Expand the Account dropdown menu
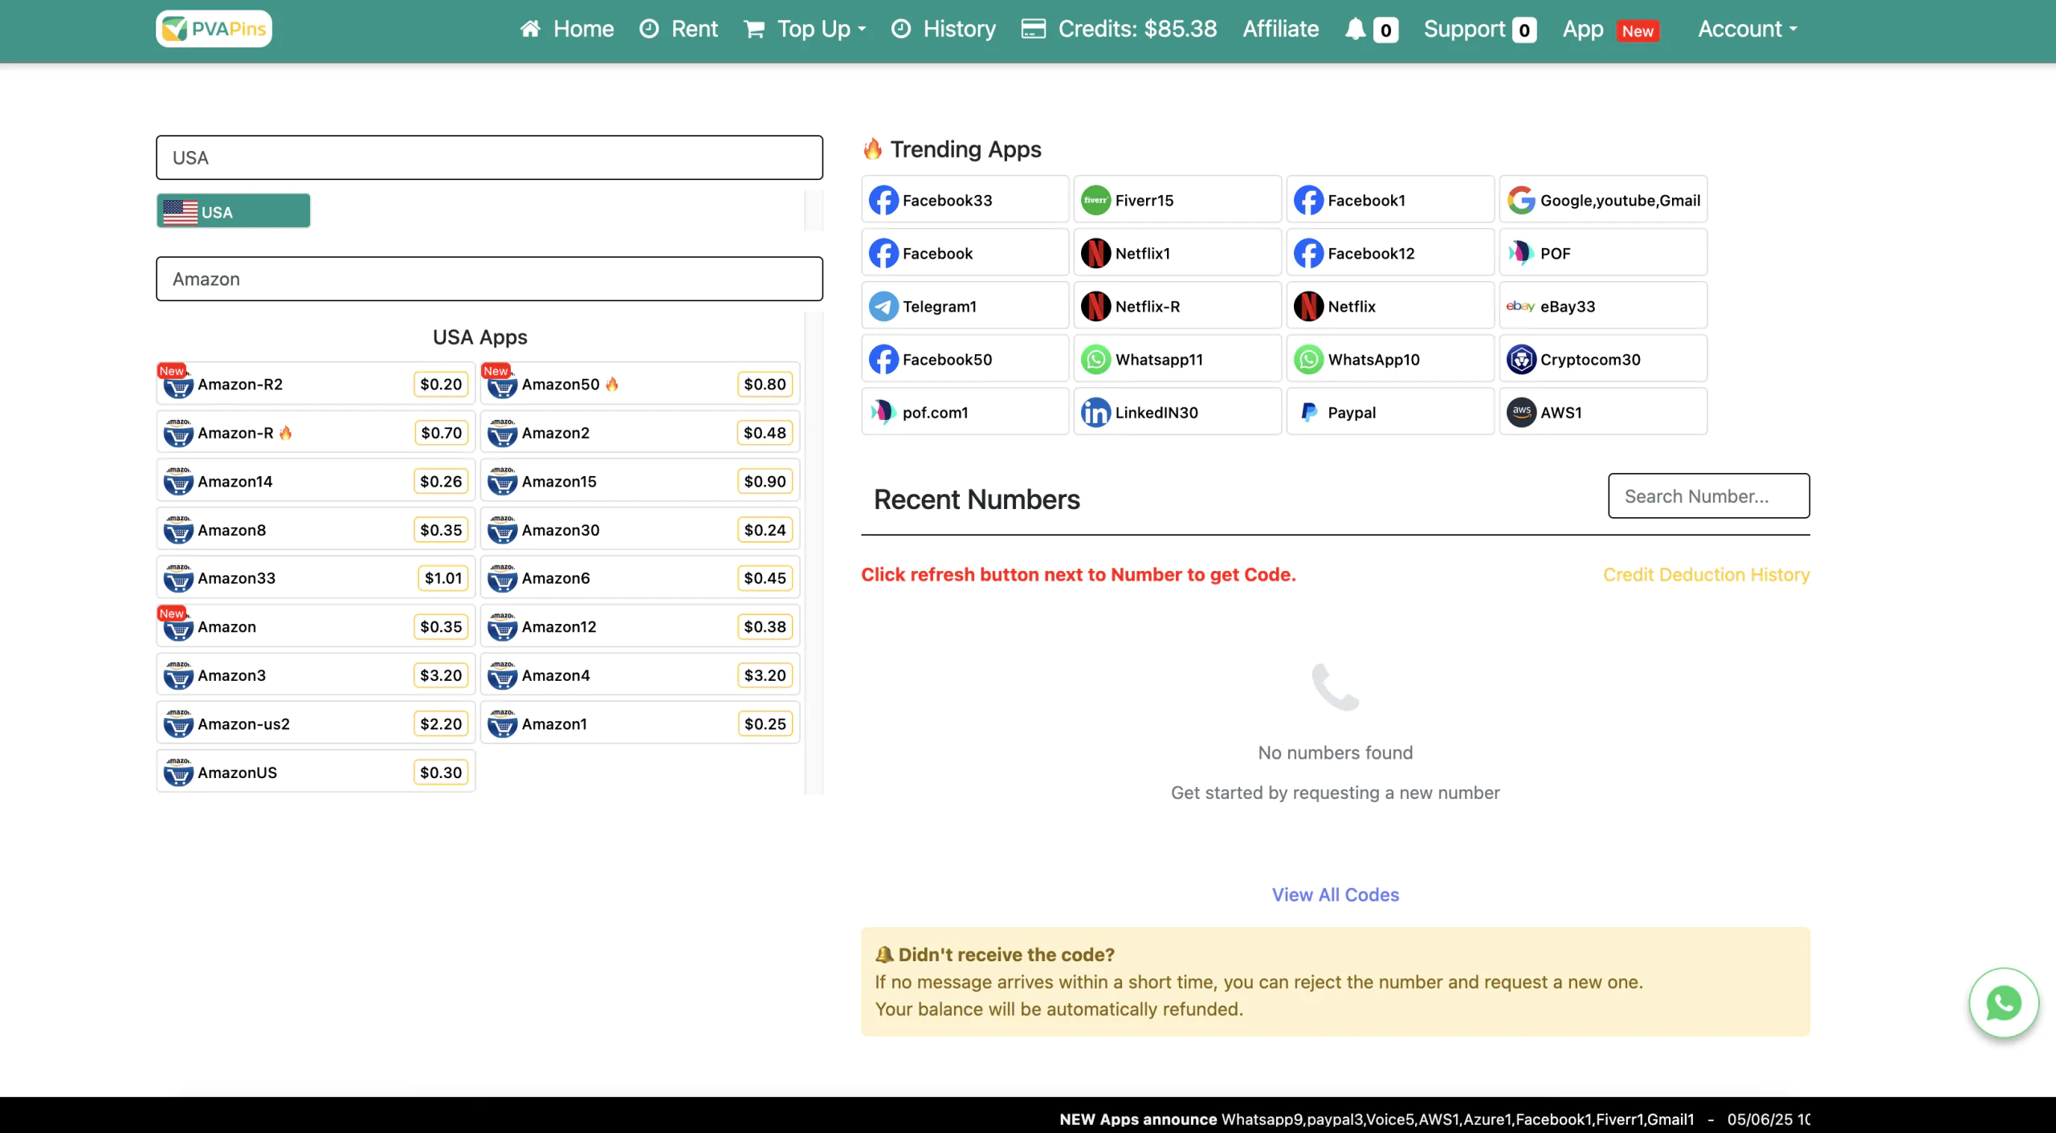 coord(1747,30)
